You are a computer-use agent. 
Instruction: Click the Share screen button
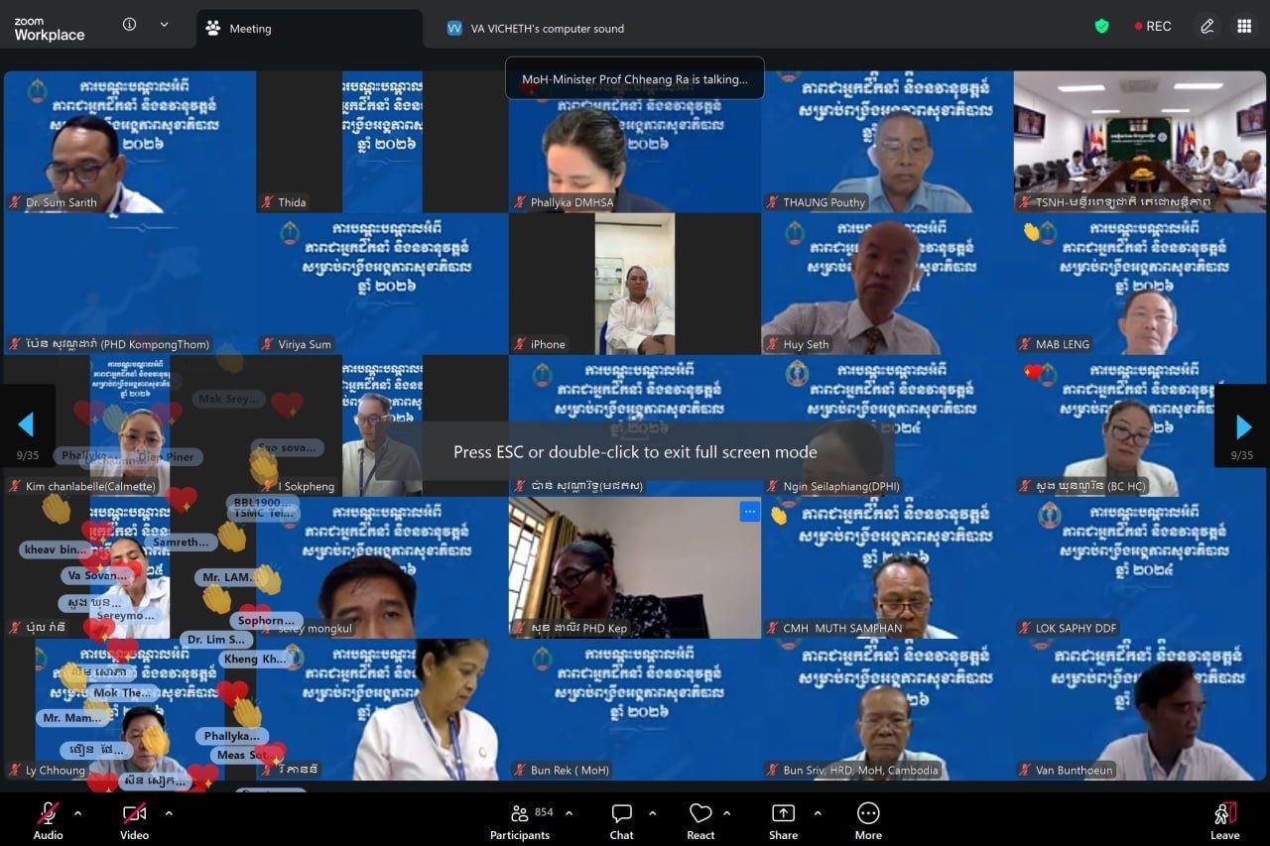[783, 821]
